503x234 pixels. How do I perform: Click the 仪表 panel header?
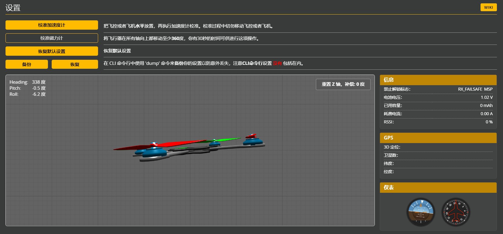tap(438, 188)
